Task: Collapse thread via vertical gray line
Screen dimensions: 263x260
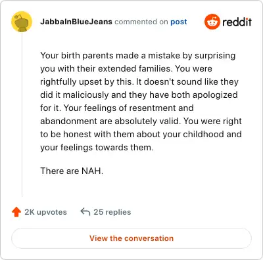Action: (22, 114)
